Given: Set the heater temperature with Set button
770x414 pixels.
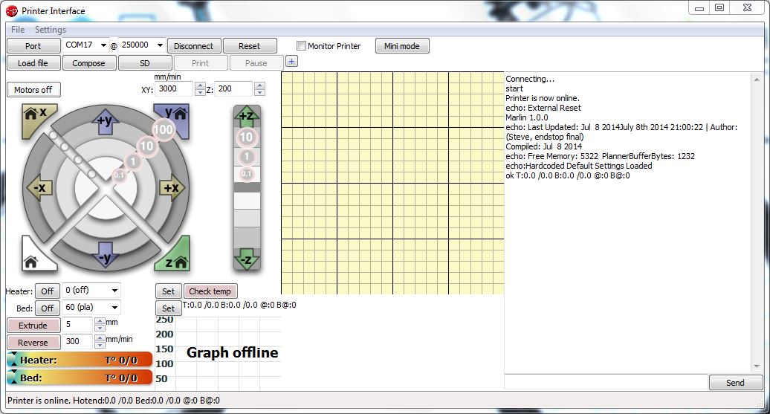Looking at the screenshot, I should [x=169, y=291].
